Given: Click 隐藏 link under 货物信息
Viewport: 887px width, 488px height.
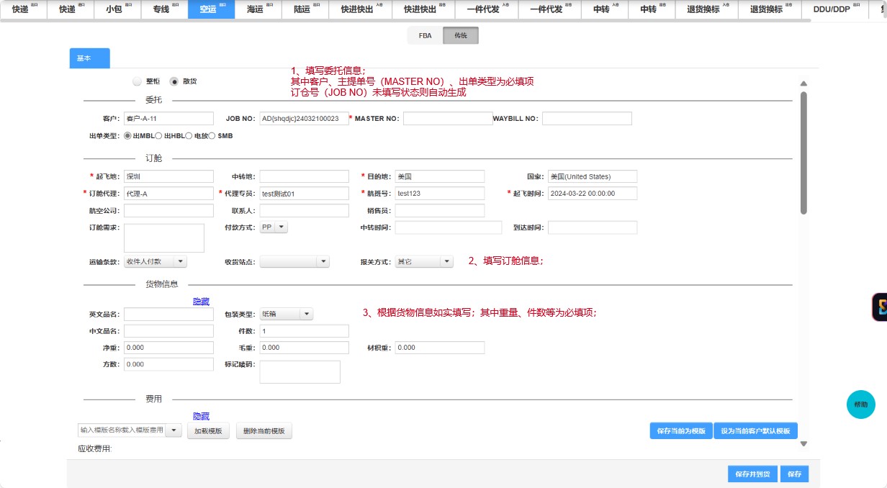Looking at the screenshot, I should point(201,301).
